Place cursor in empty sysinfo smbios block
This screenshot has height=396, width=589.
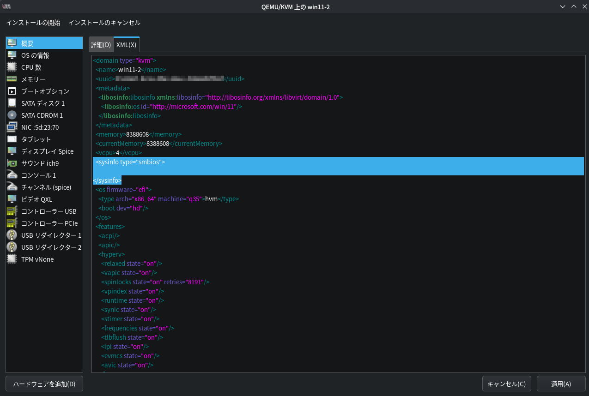[x=338, y=171]
